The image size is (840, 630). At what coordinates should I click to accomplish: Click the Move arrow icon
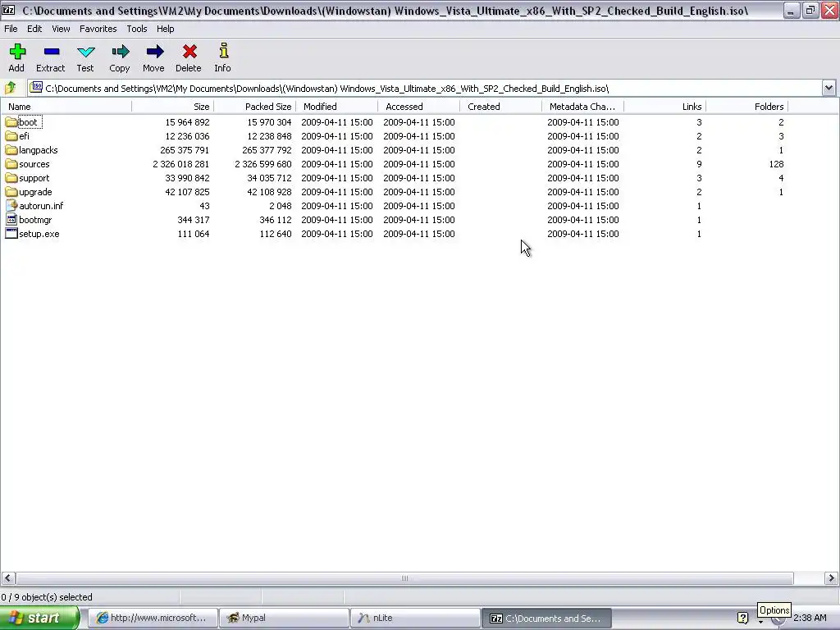click(x=154, y=52)
